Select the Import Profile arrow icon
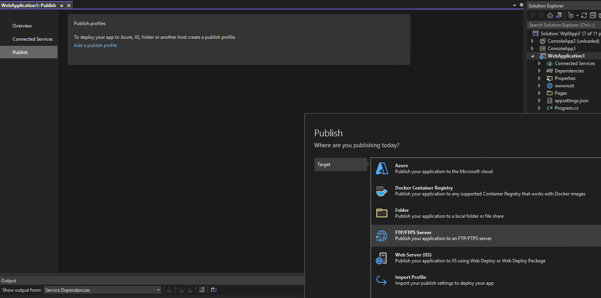 pyautogui.click(x=381, y=280)
